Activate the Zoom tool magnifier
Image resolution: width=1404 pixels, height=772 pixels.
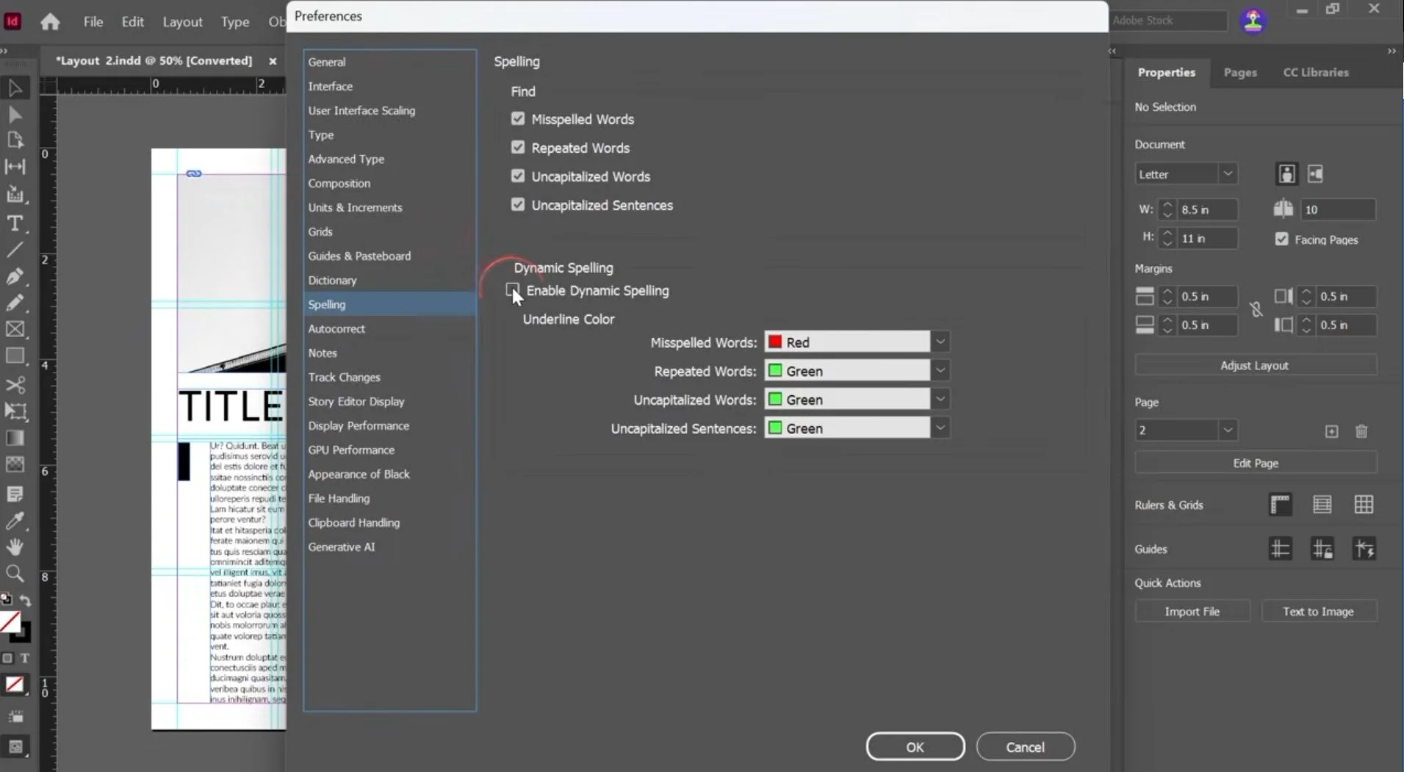[x=15, y=574]
